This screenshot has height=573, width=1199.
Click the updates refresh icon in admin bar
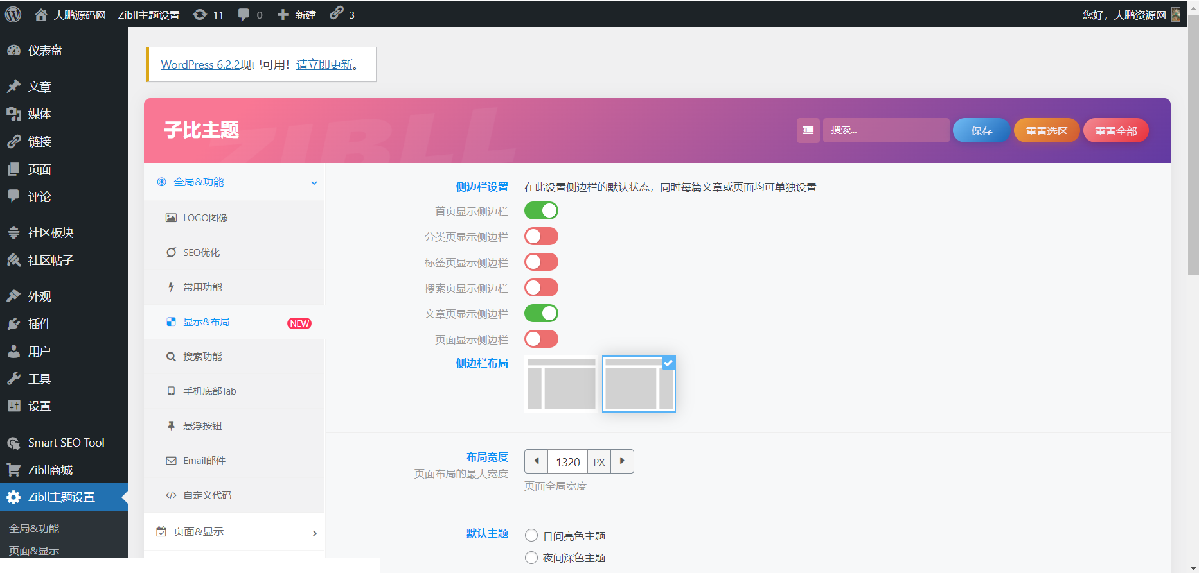click(200, 14)
